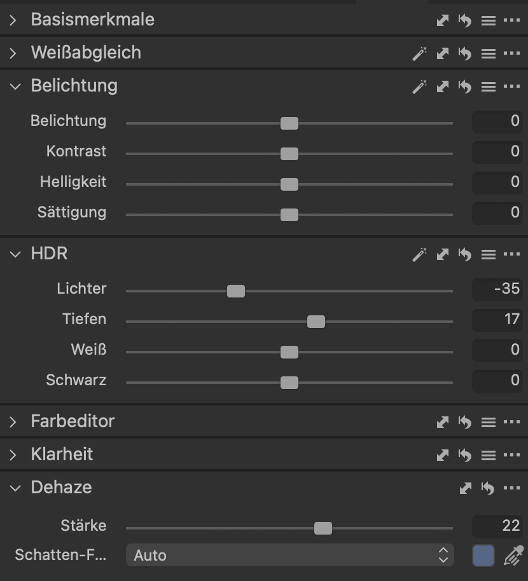Click the auto-adjust wand in Belichtung panel
This screenshot has height=581, width=528.
tap(419, 86)
